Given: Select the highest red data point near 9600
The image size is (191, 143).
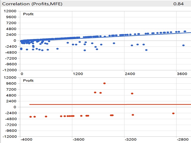Looking at the screenshot, I should pyautogui.click(x=104, y=83).
